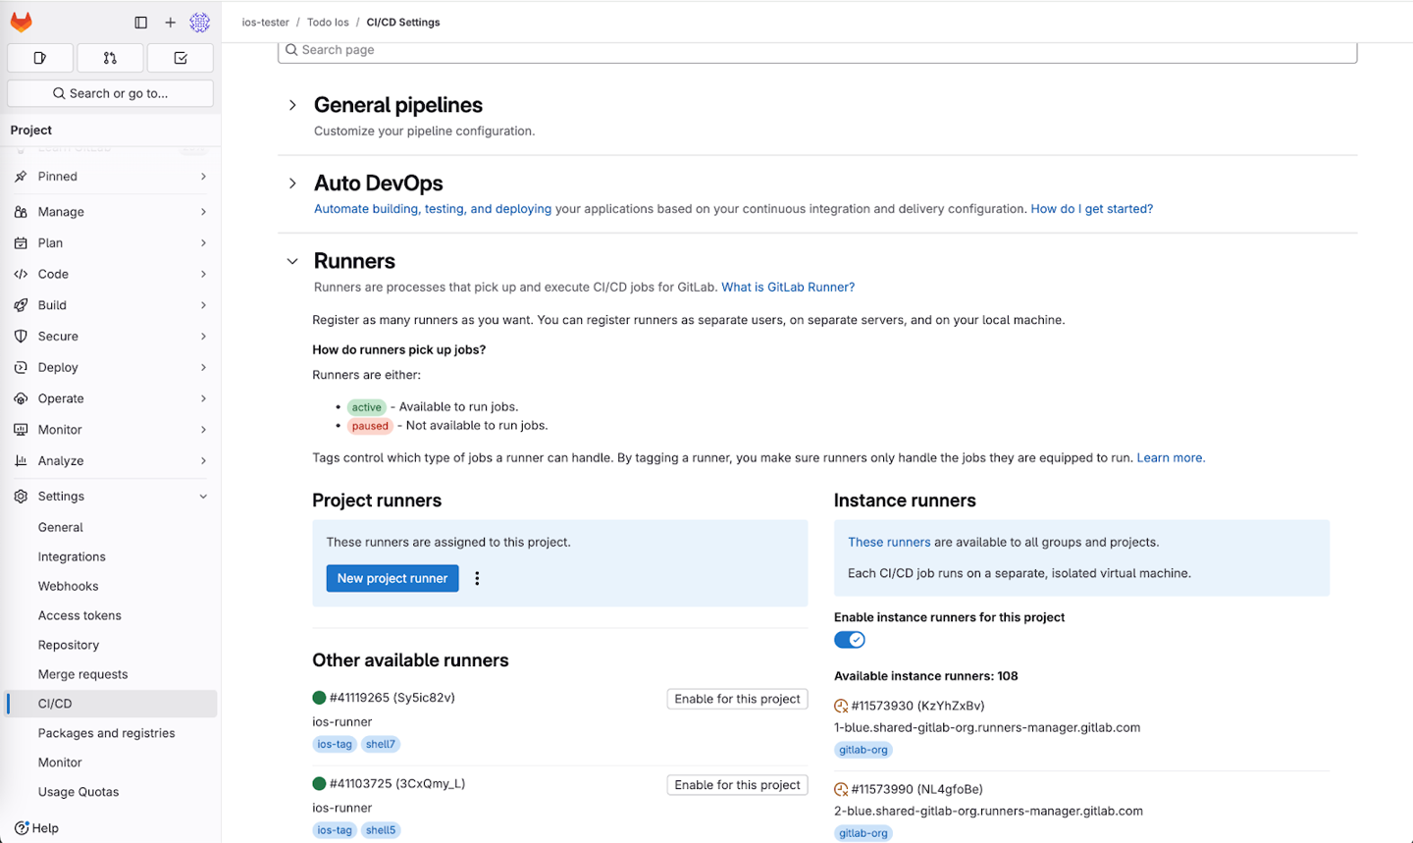Click the Secure shield icon

[x=21, y=337]
